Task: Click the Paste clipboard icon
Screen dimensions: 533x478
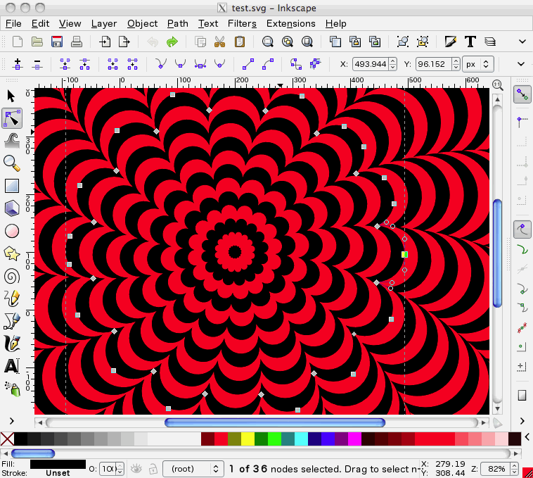Action: [x=240, y=42]
